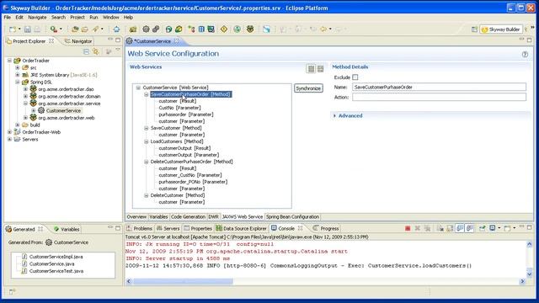
Task: Clear the console output icon
Action: point(440,228)
